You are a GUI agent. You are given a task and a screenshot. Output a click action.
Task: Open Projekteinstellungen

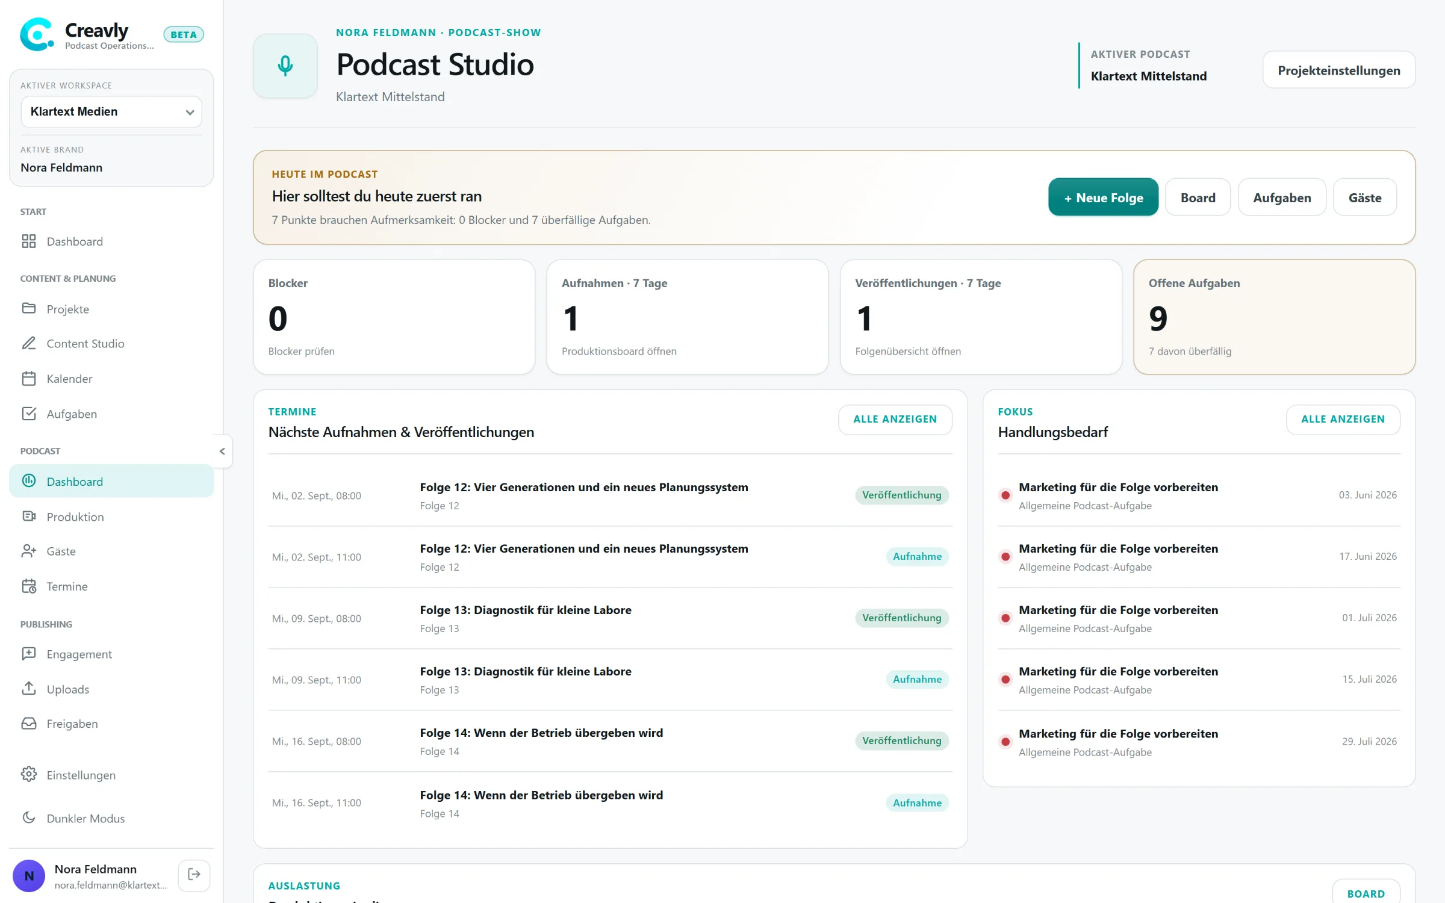point(1339,70)
